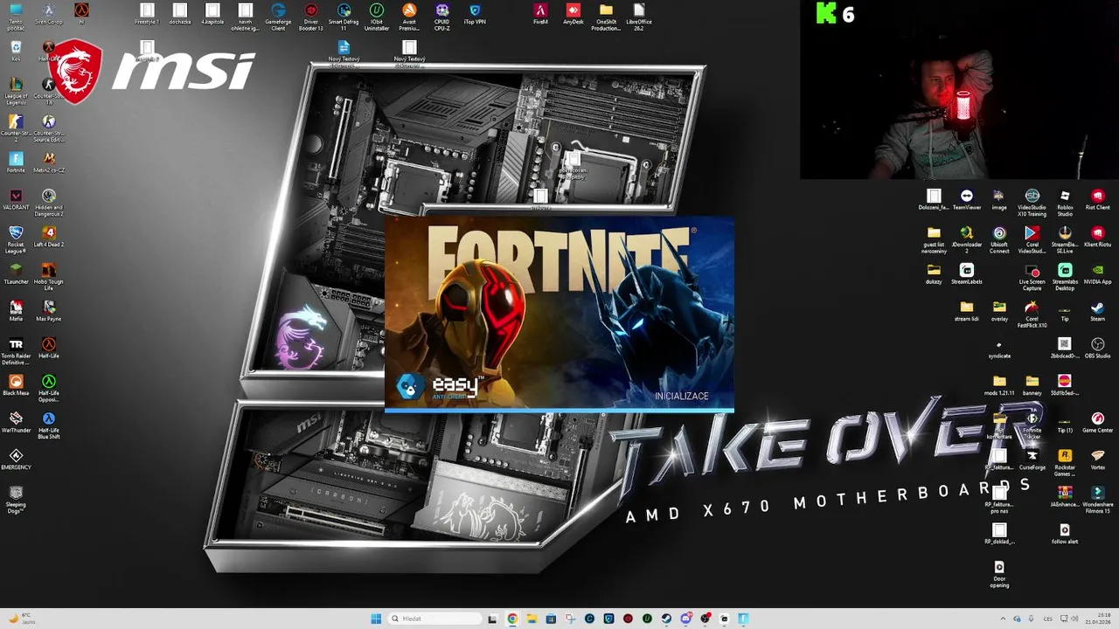
Task: Open NVIDIA App shortcut
Action: point(1098,274)
